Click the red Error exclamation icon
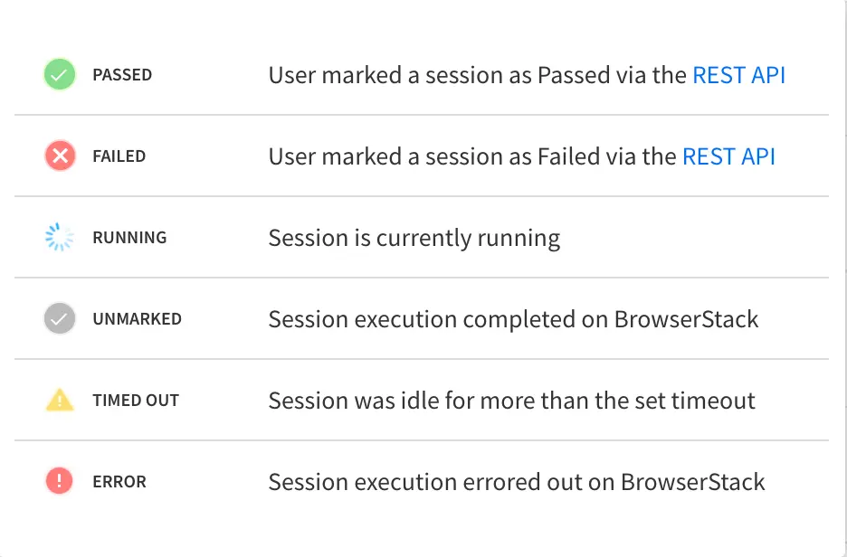The height and width of the screenshot is (557, 847). coord(60,482)
